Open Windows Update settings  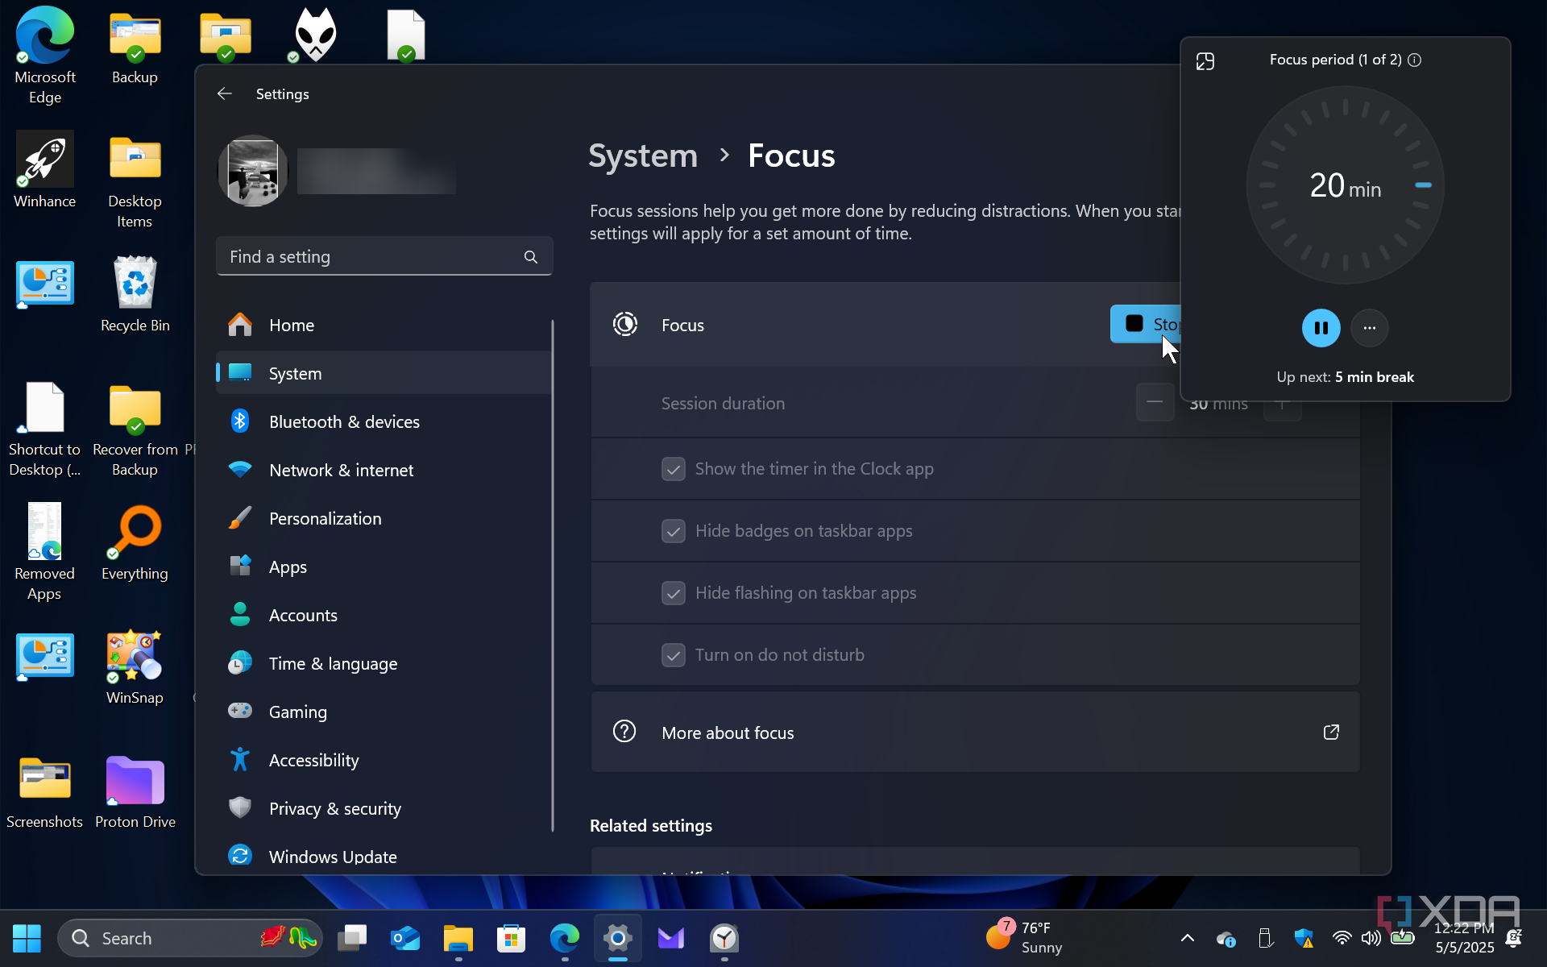(384, 857)
